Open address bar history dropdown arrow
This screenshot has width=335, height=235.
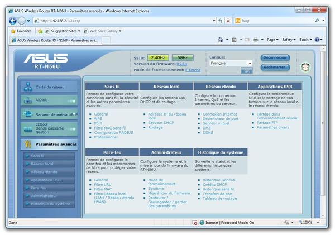(214, 21)
